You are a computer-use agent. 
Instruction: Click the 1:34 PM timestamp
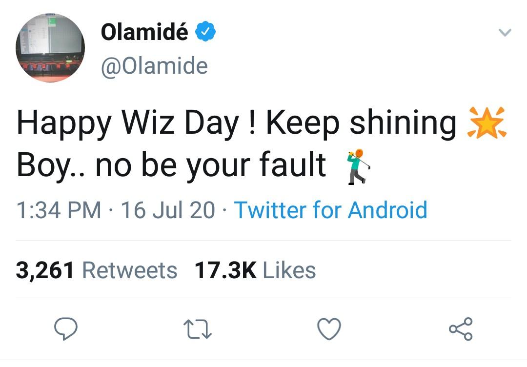[x=59, y=210]
